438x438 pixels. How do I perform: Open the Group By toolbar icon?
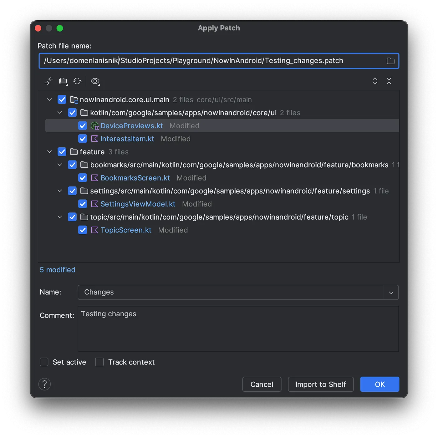point(64,81)
